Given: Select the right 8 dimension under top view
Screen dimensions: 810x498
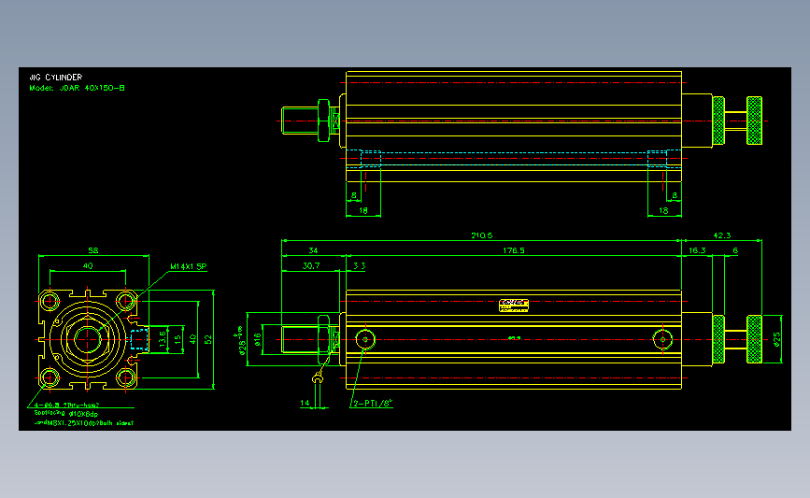Looking at the screenshot, I should 675,195.
